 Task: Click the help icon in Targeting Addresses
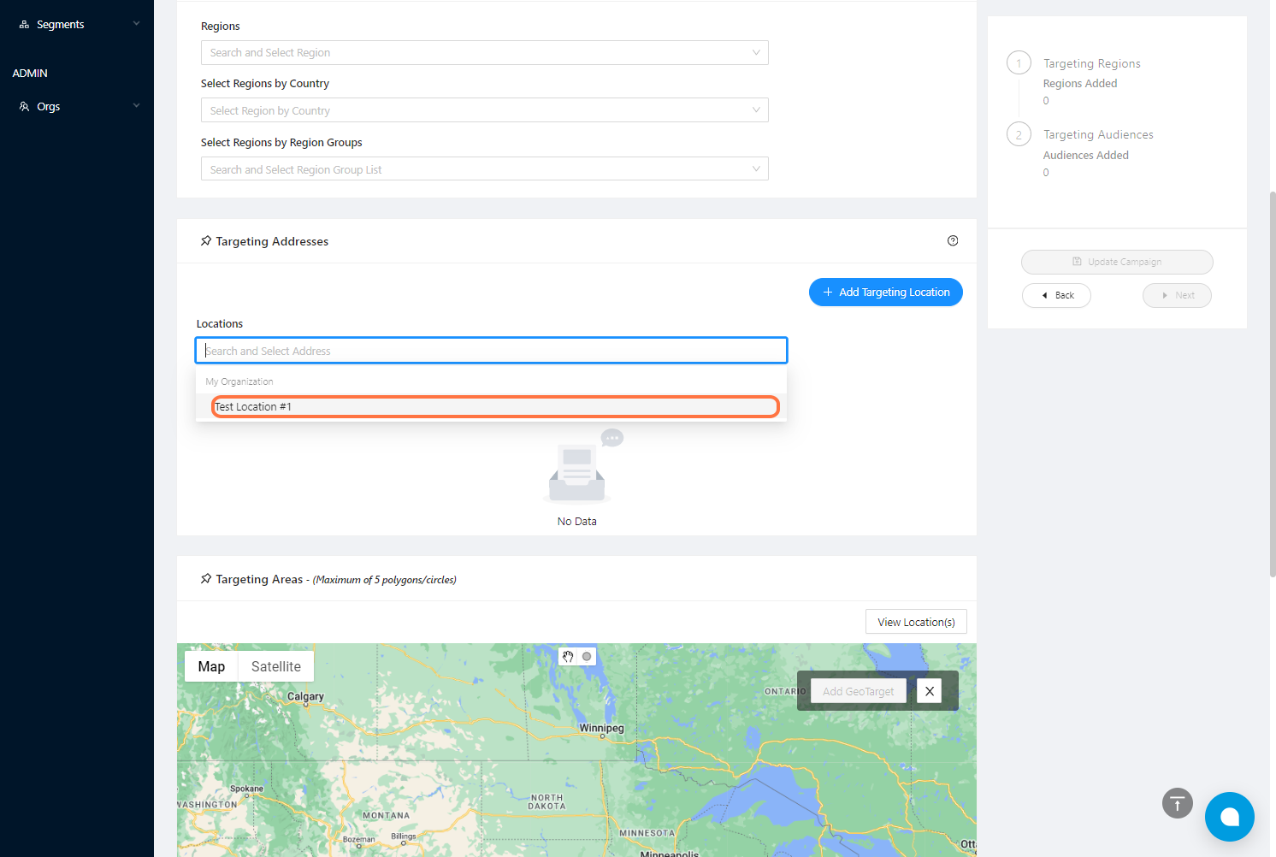tap(953, 241)
